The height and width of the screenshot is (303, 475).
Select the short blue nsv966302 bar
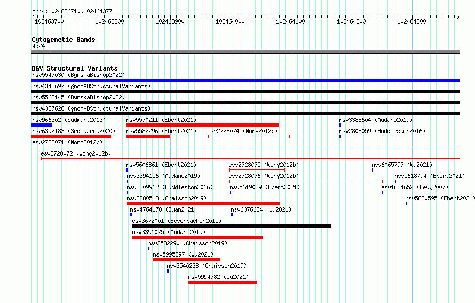click(42, 125)
